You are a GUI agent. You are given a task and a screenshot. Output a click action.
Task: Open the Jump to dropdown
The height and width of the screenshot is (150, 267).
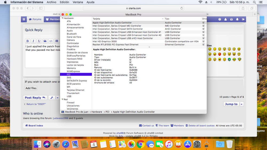pyautogui.click(x=233, y=104)
